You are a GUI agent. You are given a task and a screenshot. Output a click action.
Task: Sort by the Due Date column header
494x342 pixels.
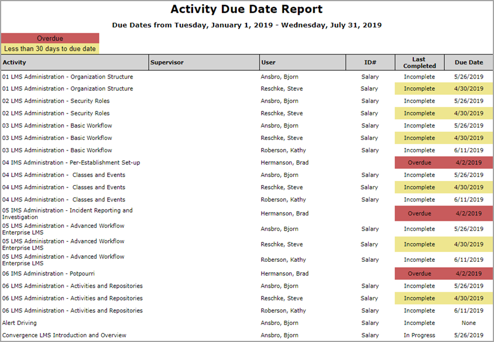[468, 62]
